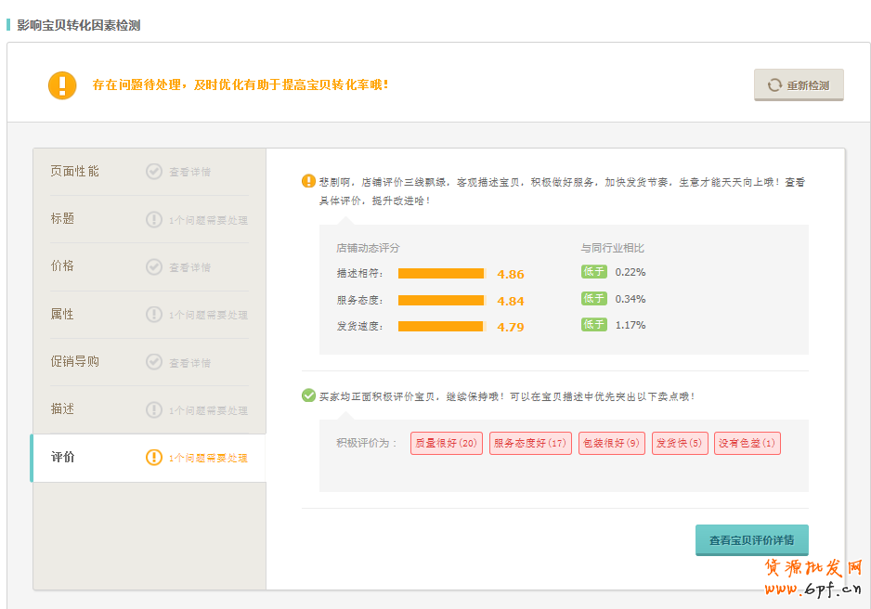The image size is (871, 609).
Task: Click the 重新检测 refresh icon
Action: click(774, 85)
